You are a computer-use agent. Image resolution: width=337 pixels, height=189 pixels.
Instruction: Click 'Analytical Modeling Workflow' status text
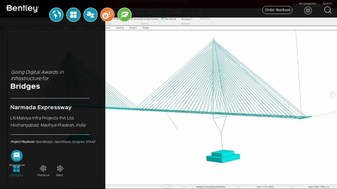(x=211, y=187)
